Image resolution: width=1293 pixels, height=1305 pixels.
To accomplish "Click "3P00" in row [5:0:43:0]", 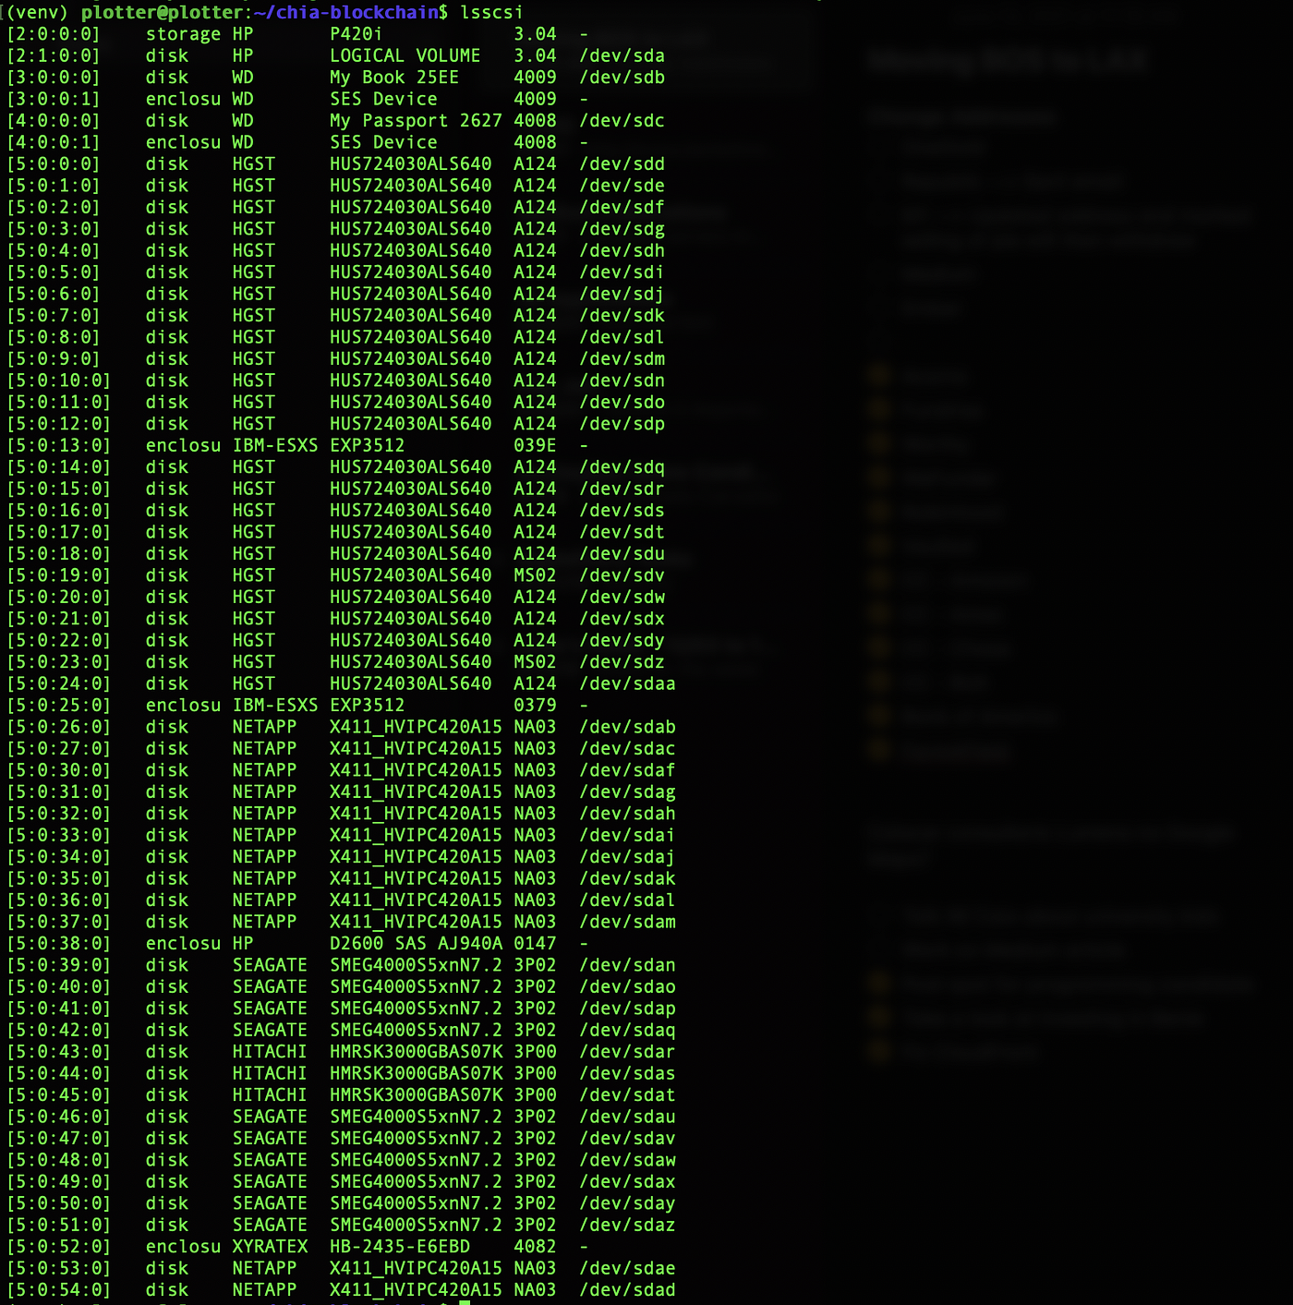I will point(536,1051).
